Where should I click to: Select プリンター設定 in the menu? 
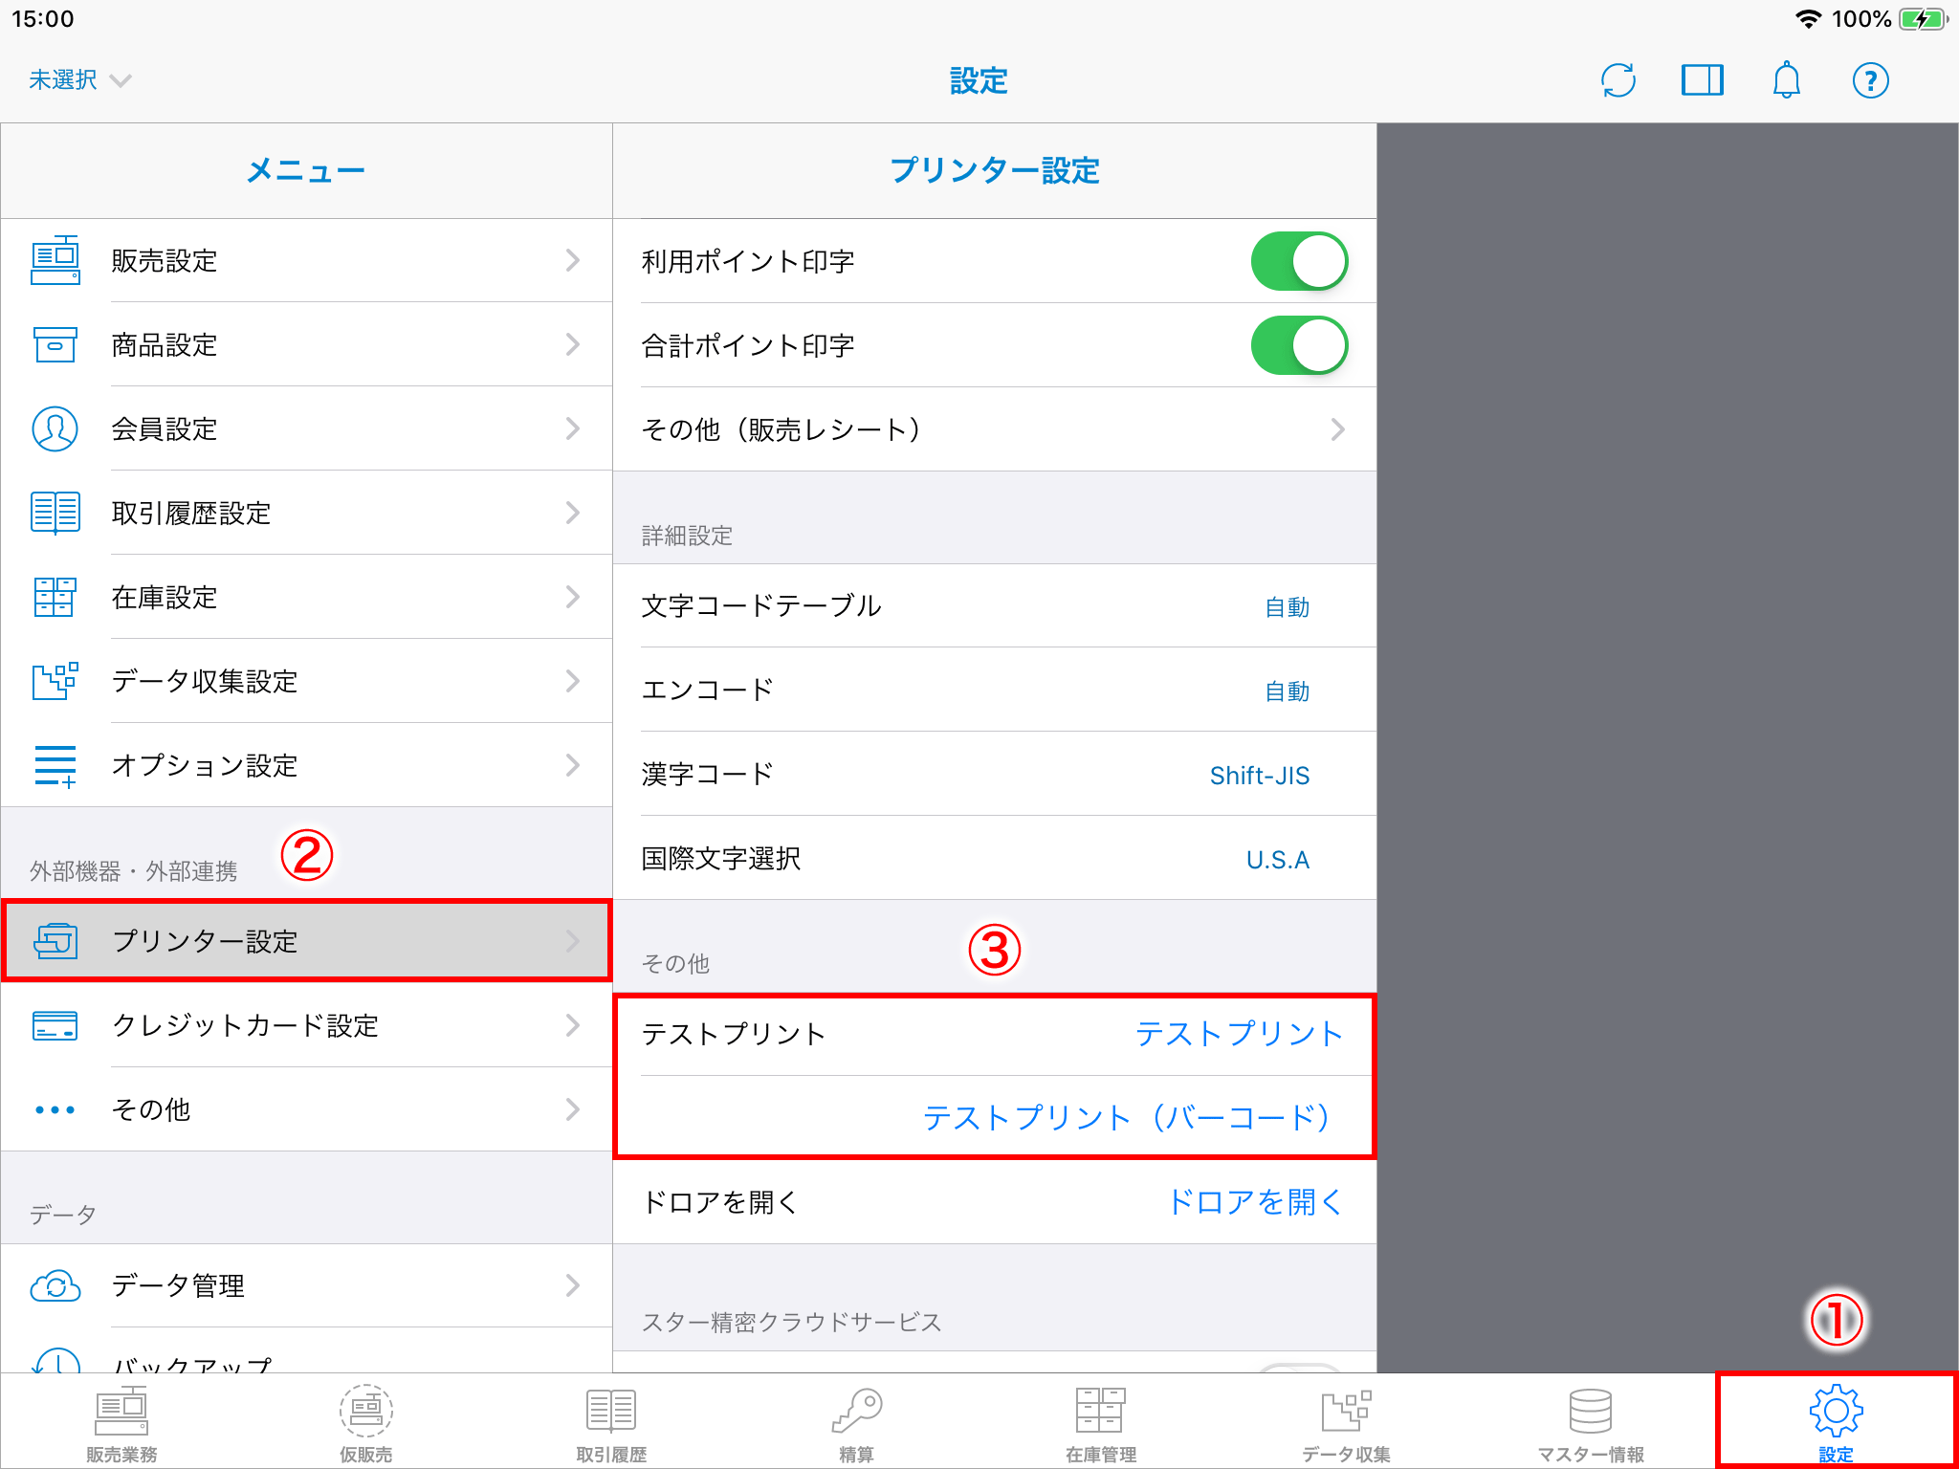click(x=306, y=941)
